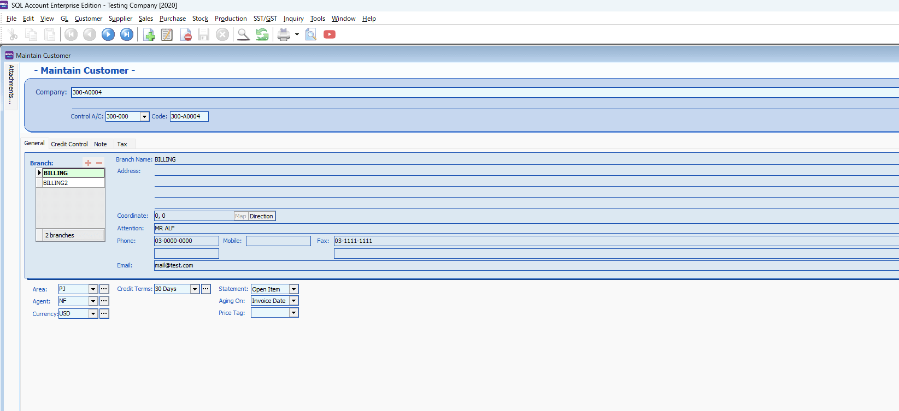Expand the Area dropdown arrow
899x411 pixels.
point(93,289)
